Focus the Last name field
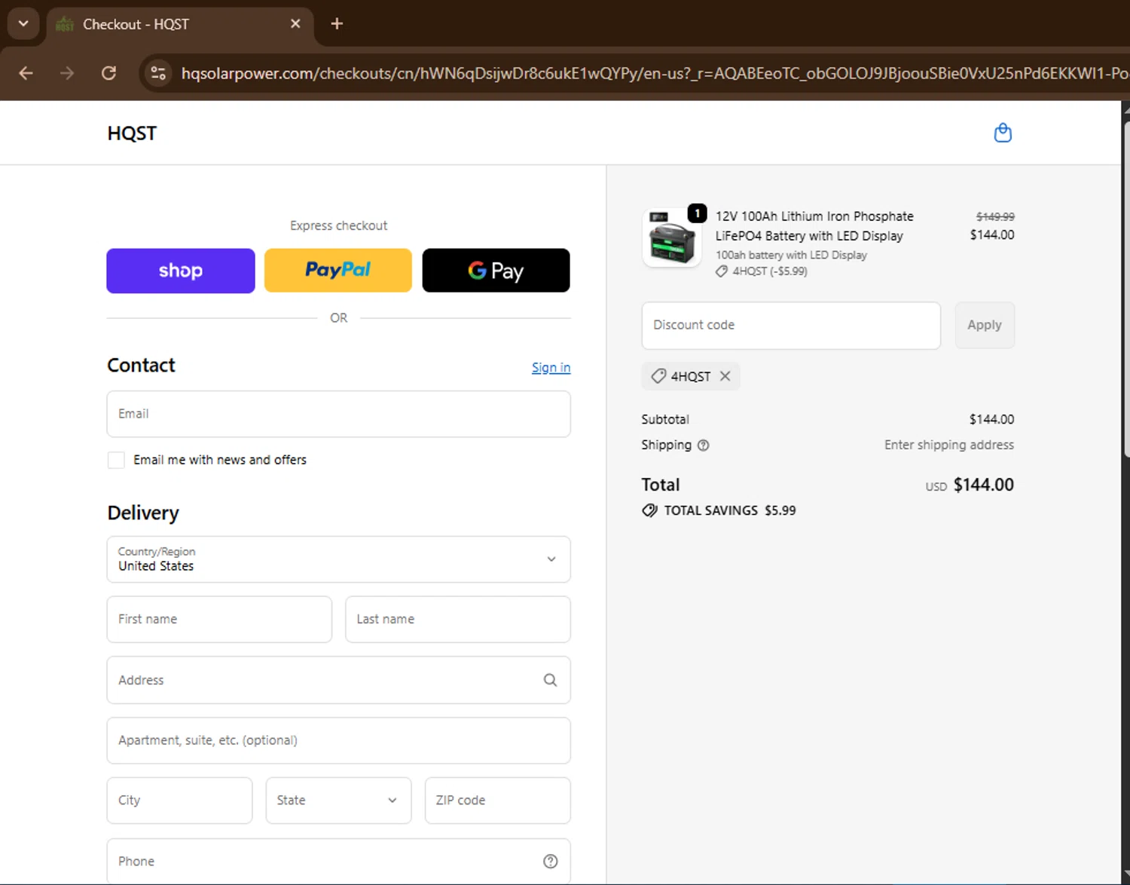 [x=458, y=620]
